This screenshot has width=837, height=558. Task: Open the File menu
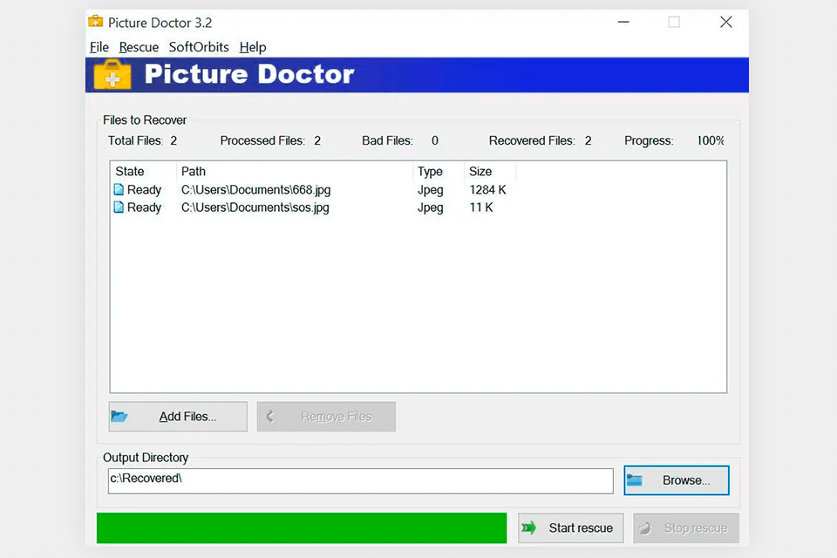pos(99,47)
